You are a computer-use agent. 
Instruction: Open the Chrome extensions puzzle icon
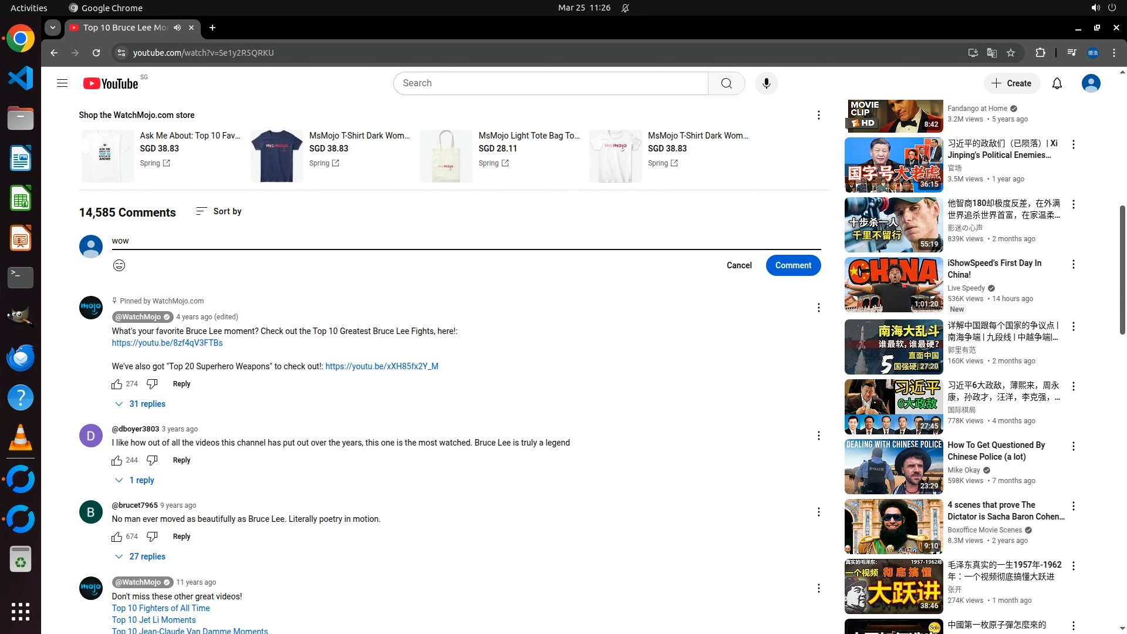[x=1040, y=53]
